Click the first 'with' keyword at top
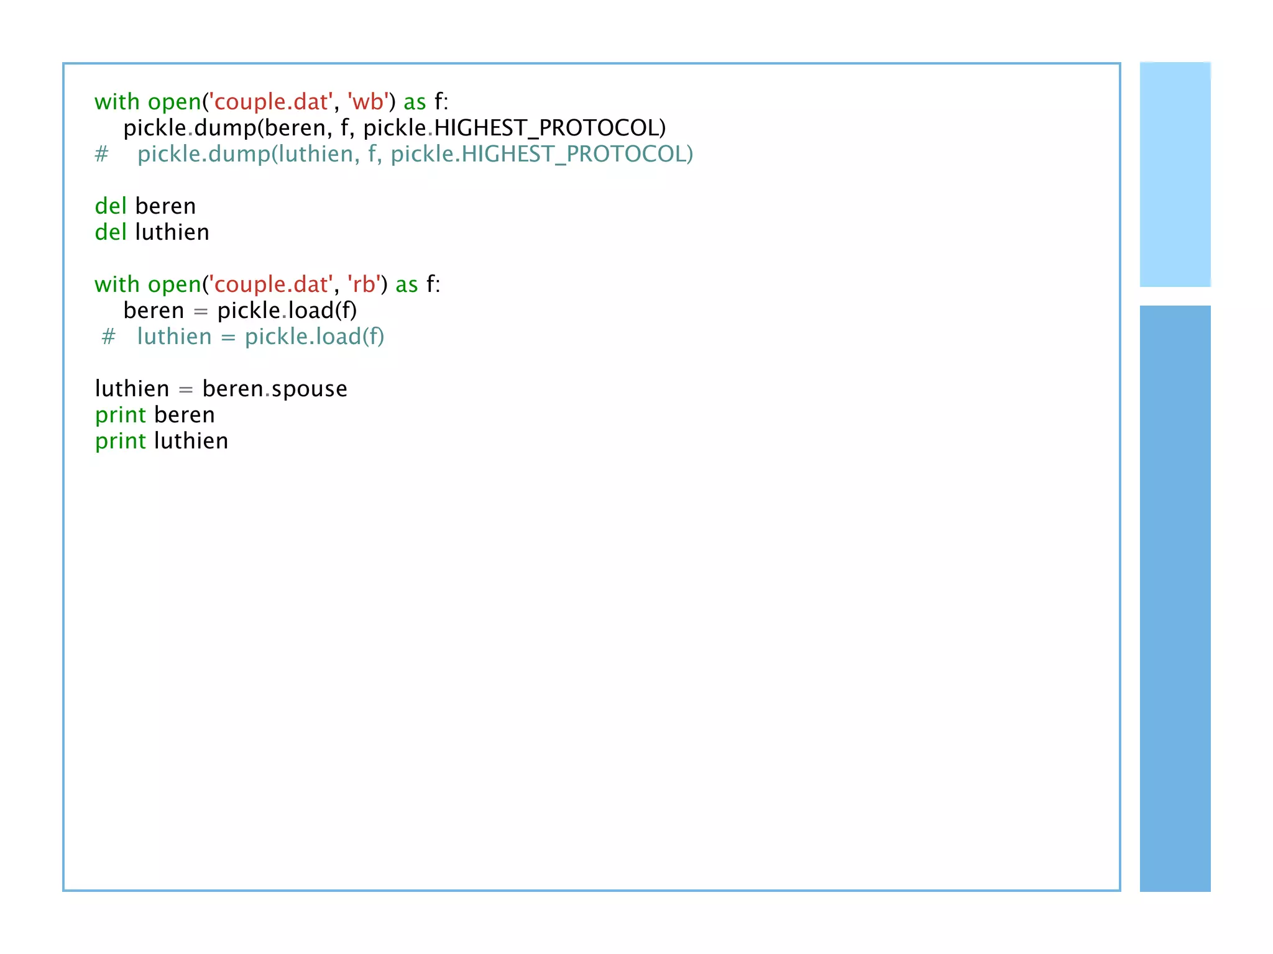 pos(117,102)
